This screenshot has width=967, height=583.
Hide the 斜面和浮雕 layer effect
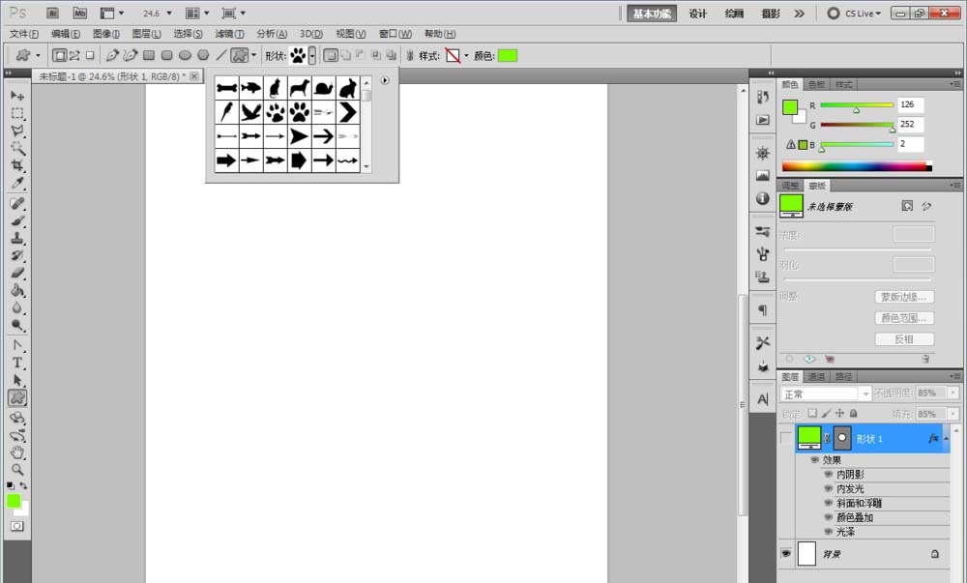[829, 503]
